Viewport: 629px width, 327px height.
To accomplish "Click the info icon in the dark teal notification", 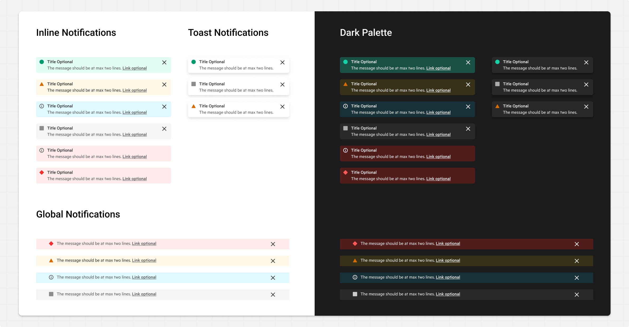I will click(x=346, y=106).
